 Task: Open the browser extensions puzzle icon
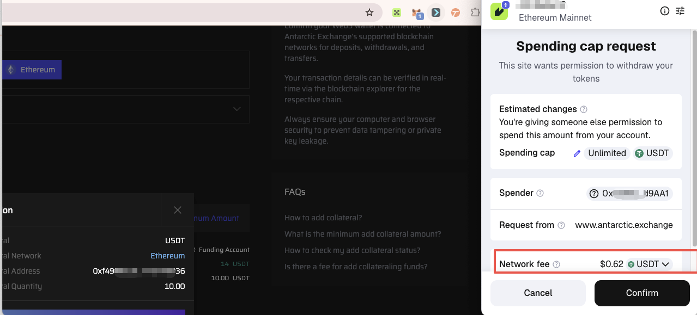click(475, 13)
